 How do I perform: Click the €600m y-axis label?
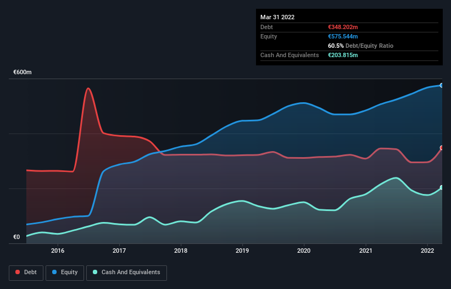(x=23, y=72)
